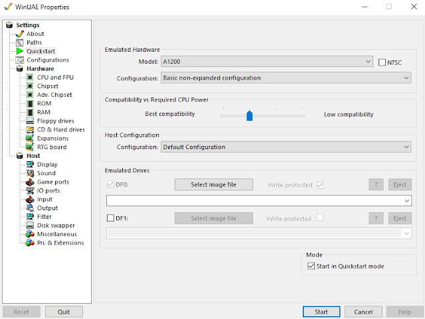425x319 pixels.
Task: Click DF0 Select image file button
Action: point(214,184)
